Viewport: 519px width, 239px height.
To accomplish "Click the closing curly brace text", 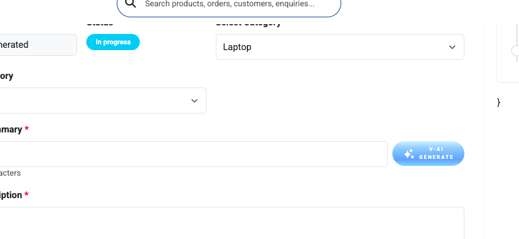I will [498, 103].
